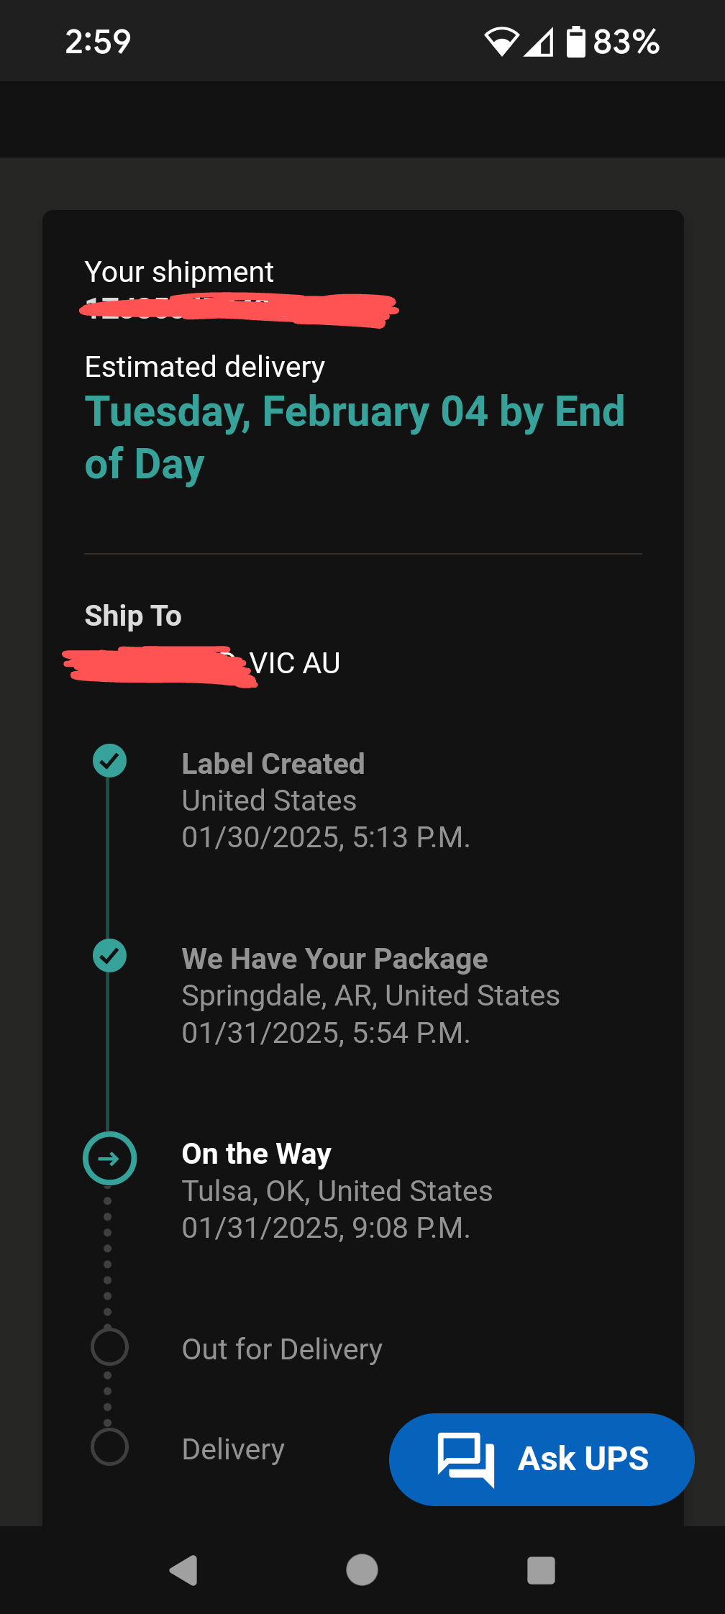Tap the Ship To heading
Image resolution: width=725 pixels, height=1614 pixels.
pyautogui.click(x=133, y=616)
